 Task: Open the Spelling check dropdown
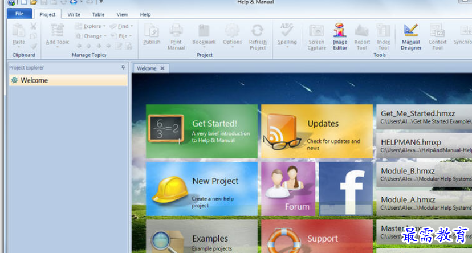287,35
